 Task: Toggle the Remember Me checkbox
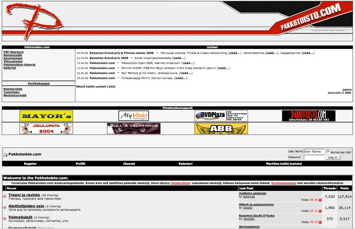328,151
